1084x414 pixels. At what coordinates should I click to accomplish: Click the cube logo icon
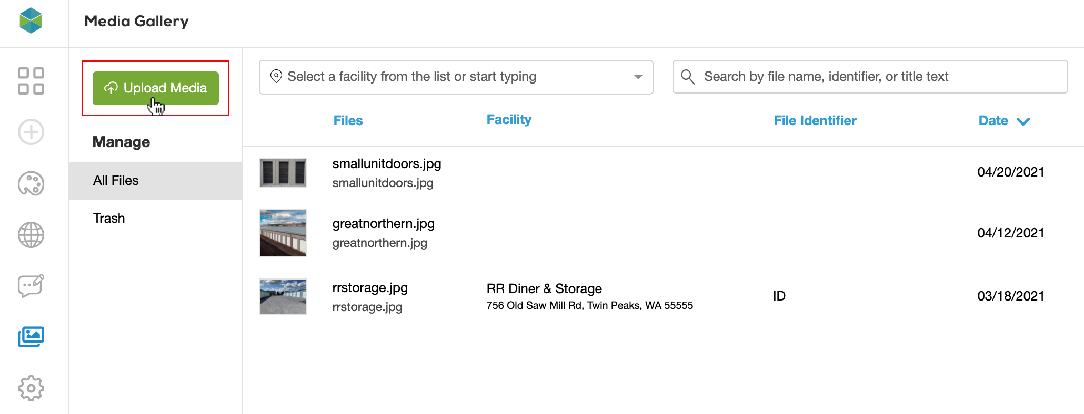(31, 20)
